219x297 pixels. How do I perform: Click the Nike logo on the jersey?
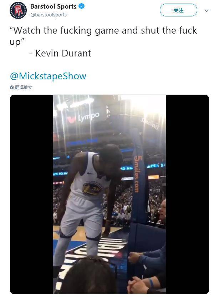tap(91, 173)
